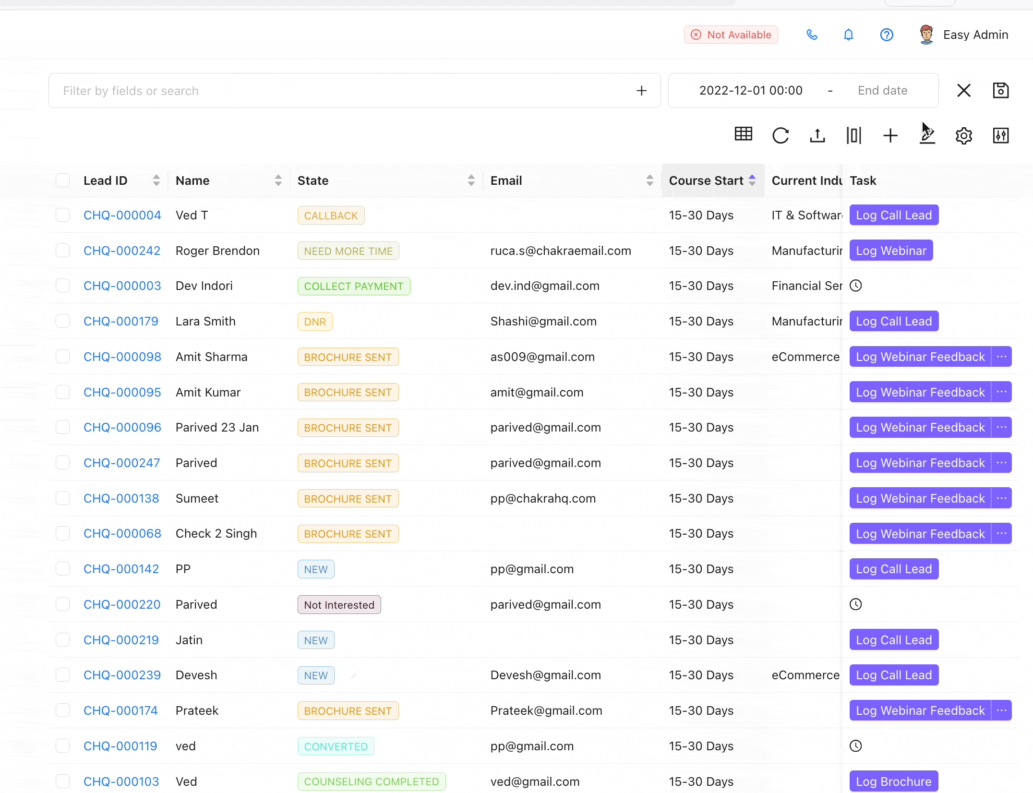This screenshot has width=1033, height=793.
Task: Click the End date input field
Action: [882, 91]
